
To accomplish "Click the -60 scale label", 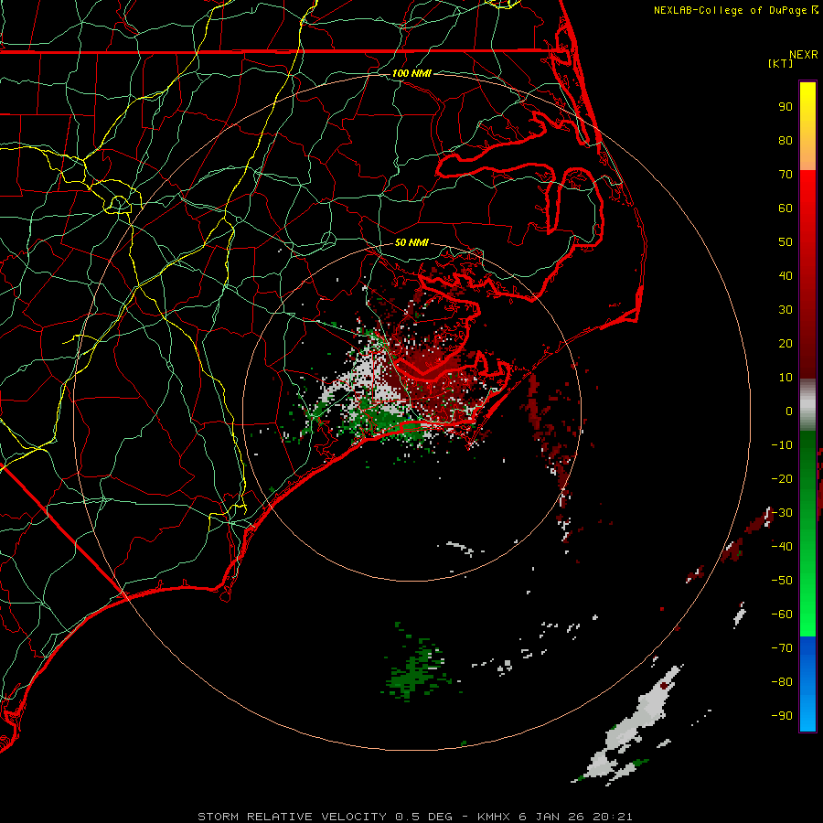I will 782,615.
